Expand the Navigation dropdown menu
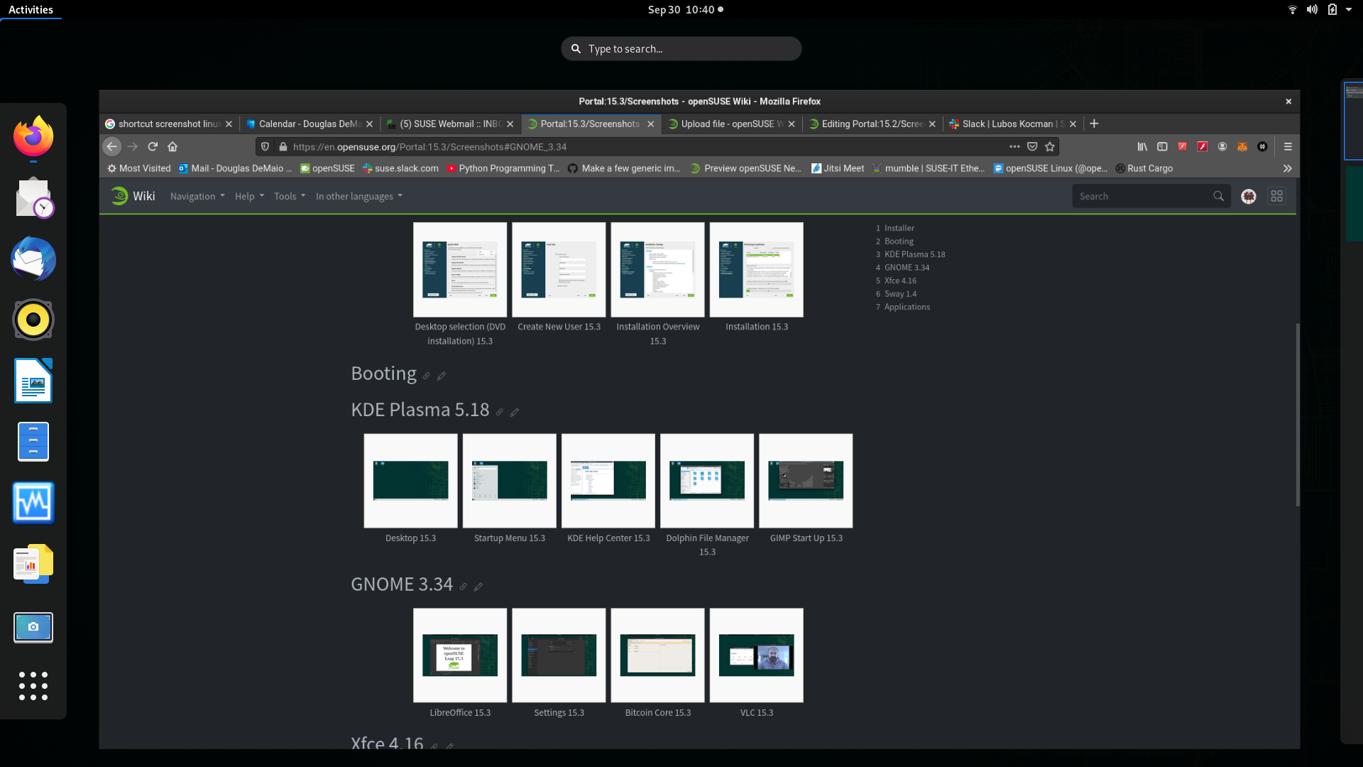This screenshot has width=1363, height=767. (197, 196)
